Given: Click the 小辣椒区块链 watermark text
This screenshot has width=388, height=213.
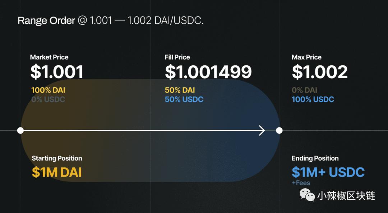Looking at the screenshot, I should tap(346, 195).
